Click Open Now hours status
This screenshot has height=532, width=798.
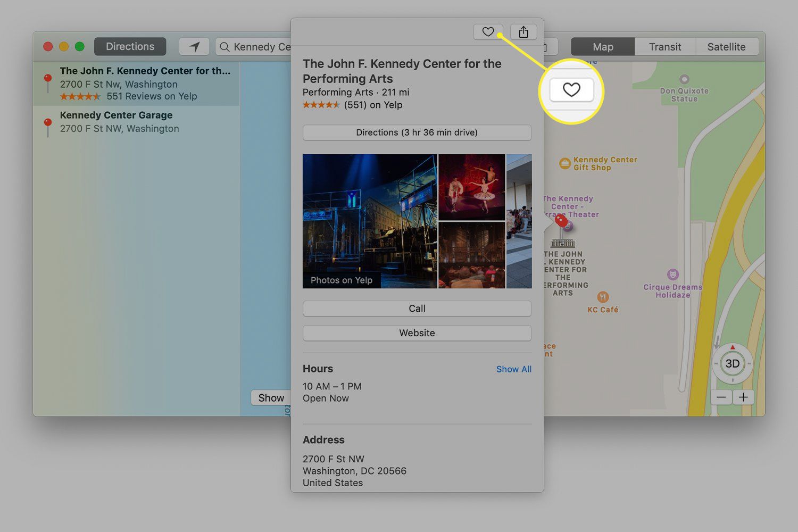click(326, 398)
